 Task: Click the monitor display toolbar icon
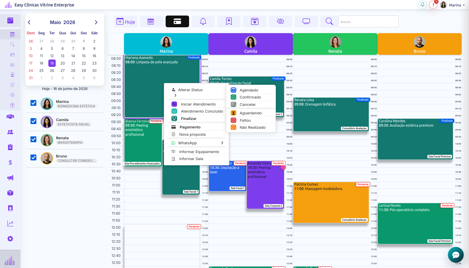[x=306, y=21]
